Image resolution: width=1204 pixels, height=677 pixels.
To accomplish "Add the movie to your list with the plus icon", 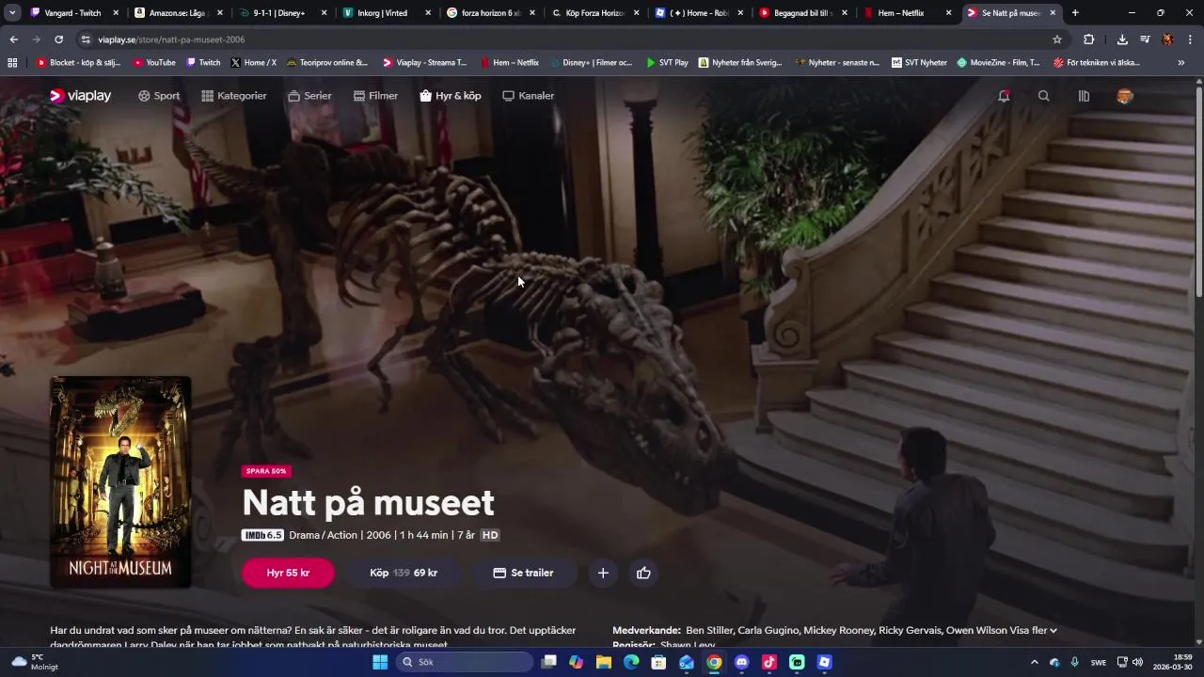I will click(x=603, y=573).
